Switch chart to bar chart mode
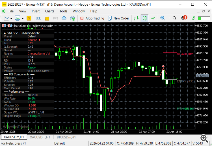The image size is (212, 146). (x=136, y=18)
